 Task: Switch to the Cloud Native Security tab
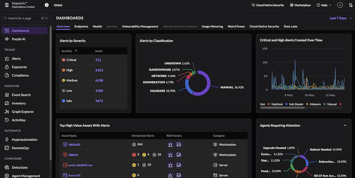[264, 26]
